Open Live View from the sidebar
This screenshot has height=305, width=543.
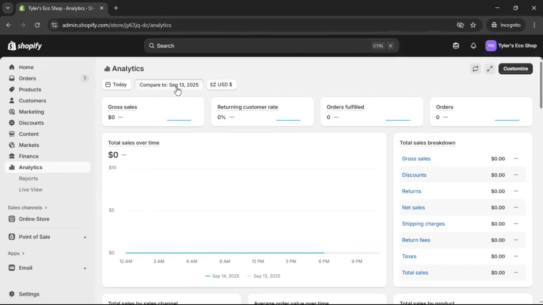click(31, 189)
